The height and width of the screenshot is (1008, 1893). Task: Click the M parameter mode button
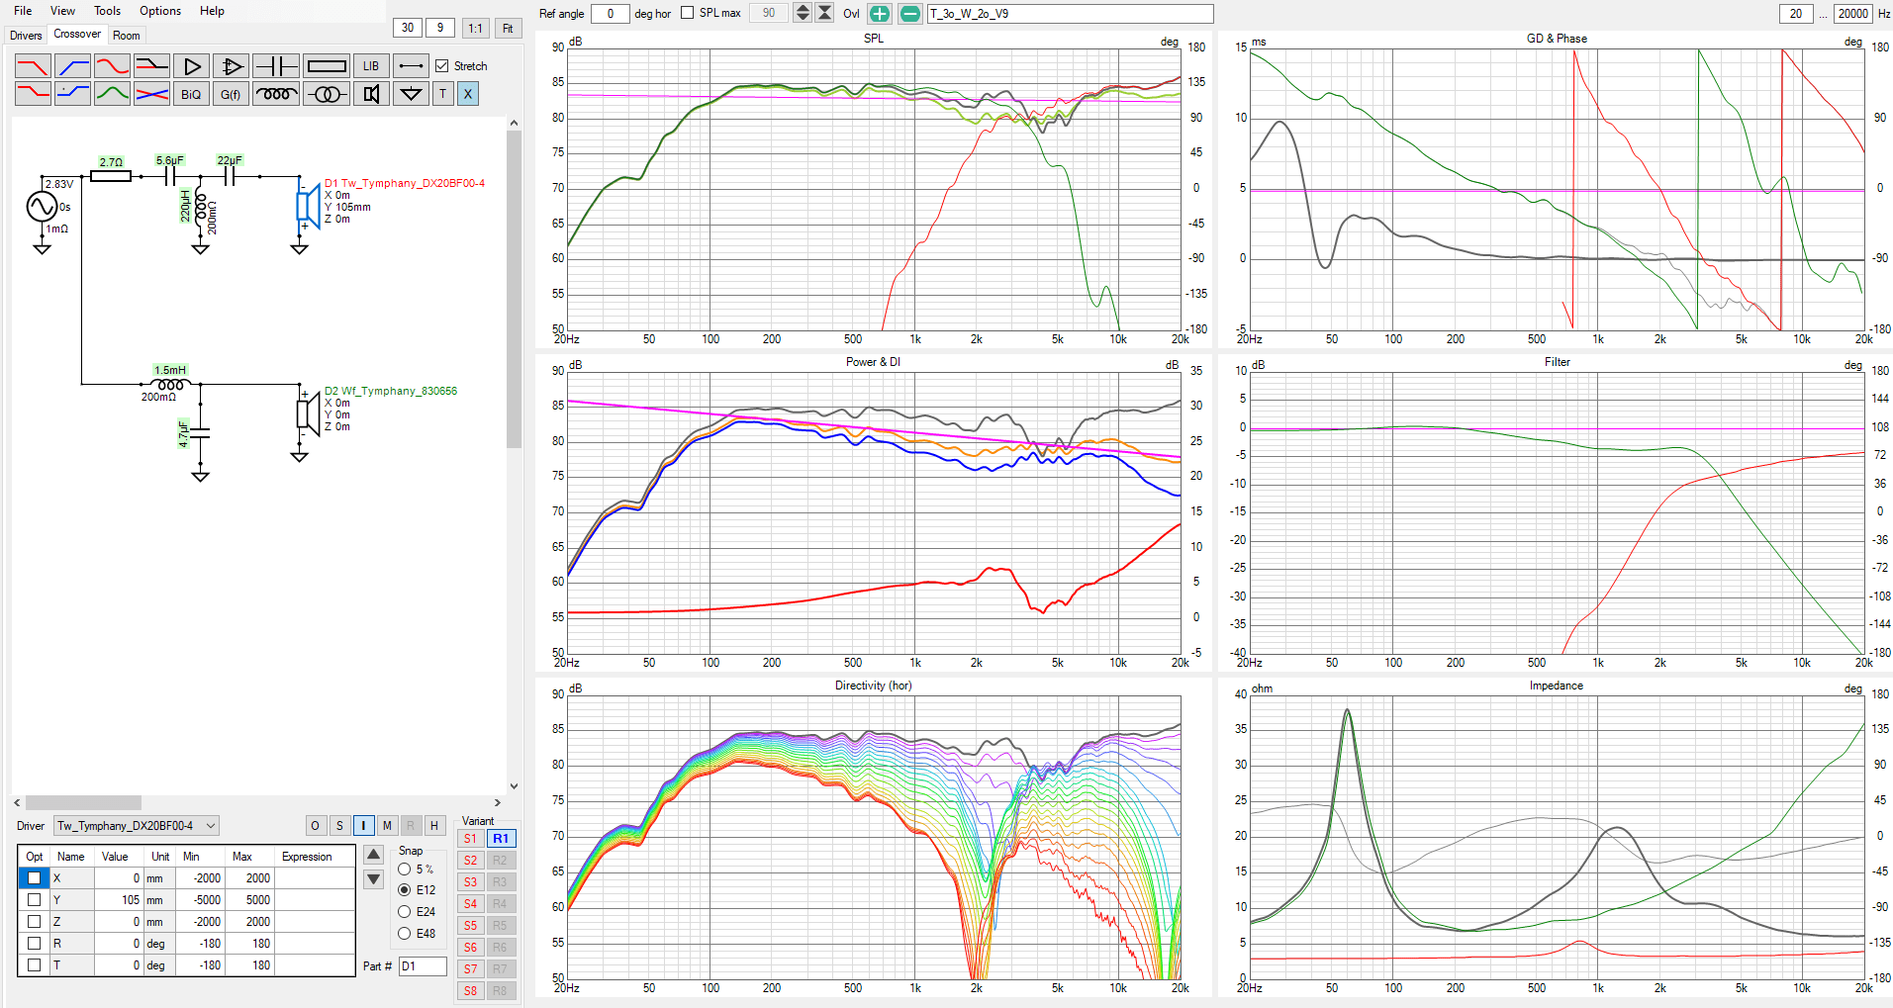click(387, 826)
